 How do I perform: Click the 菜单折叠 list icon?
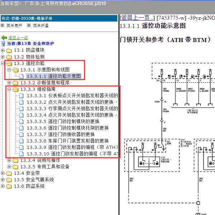[29, 25]
